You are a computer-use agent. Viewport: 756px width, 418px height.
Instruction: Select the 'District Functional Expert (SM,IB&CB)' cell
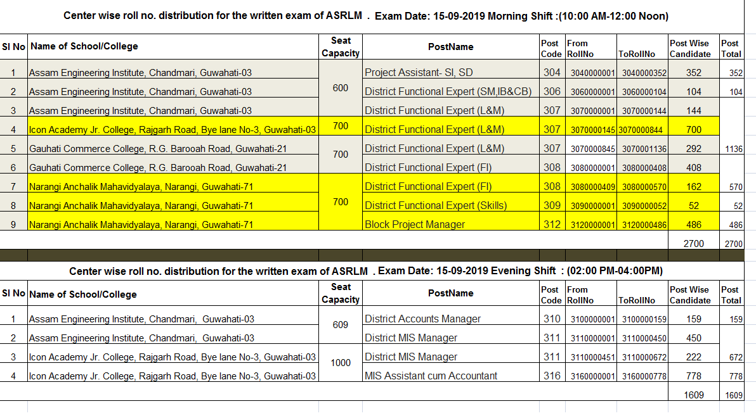(x=451, y=87)
